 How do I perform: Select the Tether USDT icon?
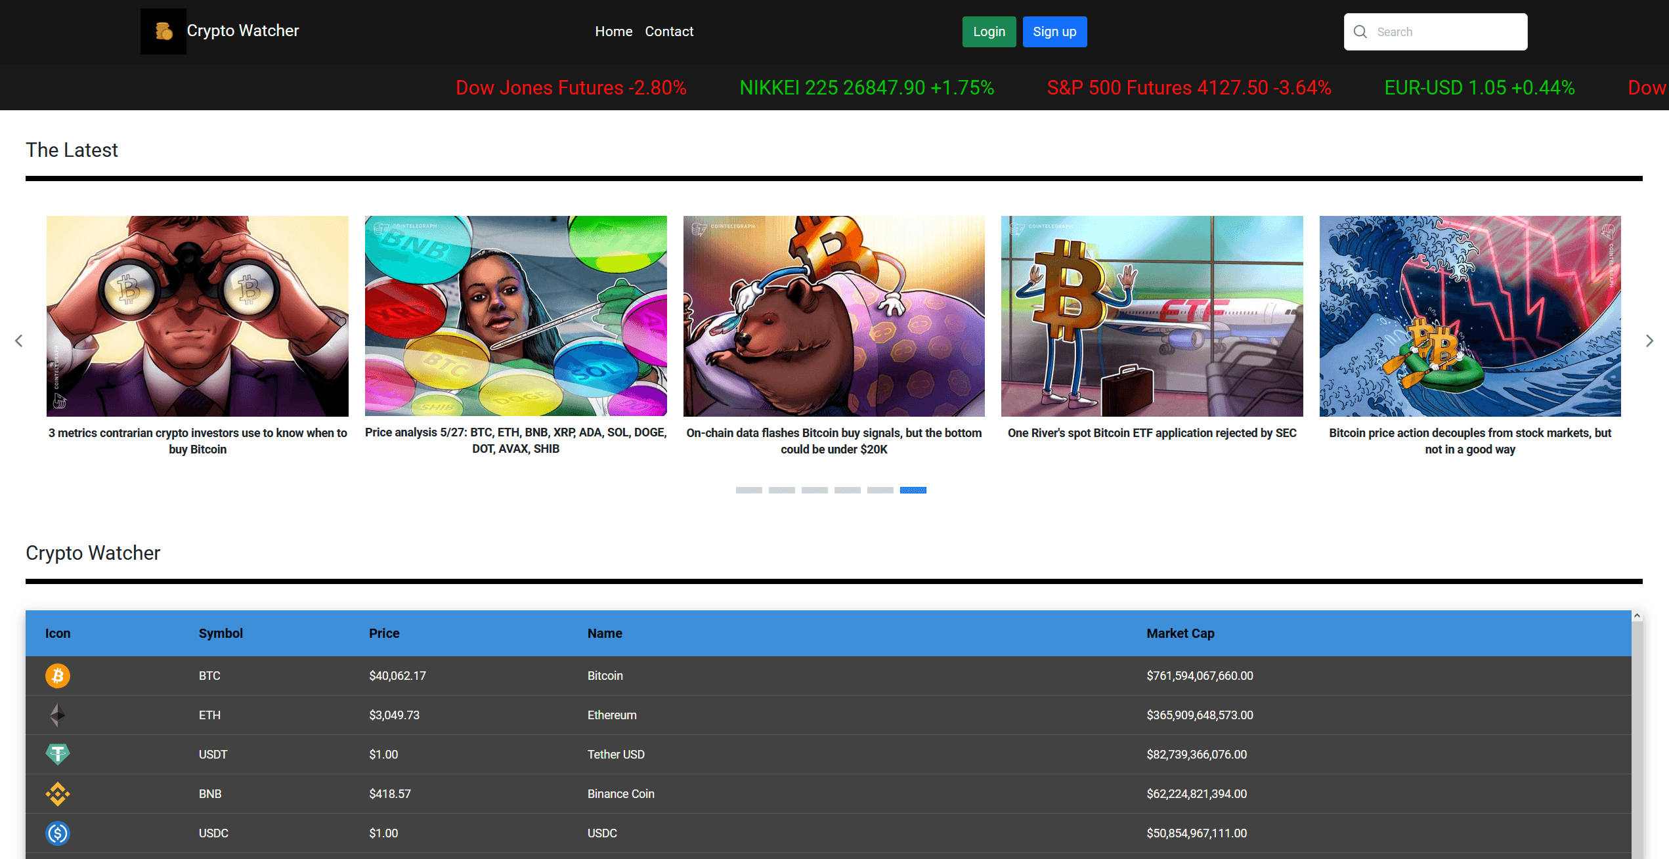(x=58, y=754)
